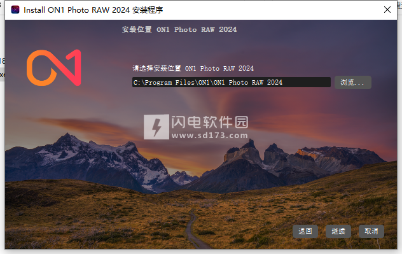Abort setup with the 取消 button
402x254 pixels.
click(371, 232)
